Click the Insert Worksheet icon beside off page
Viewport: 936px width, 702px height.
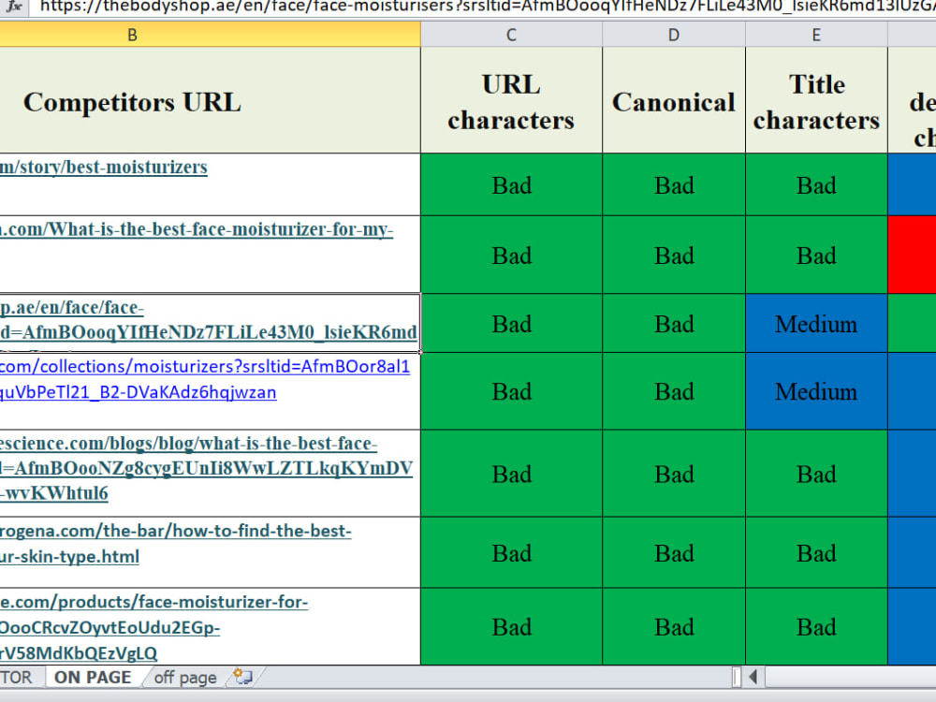[x=243, y=677]
